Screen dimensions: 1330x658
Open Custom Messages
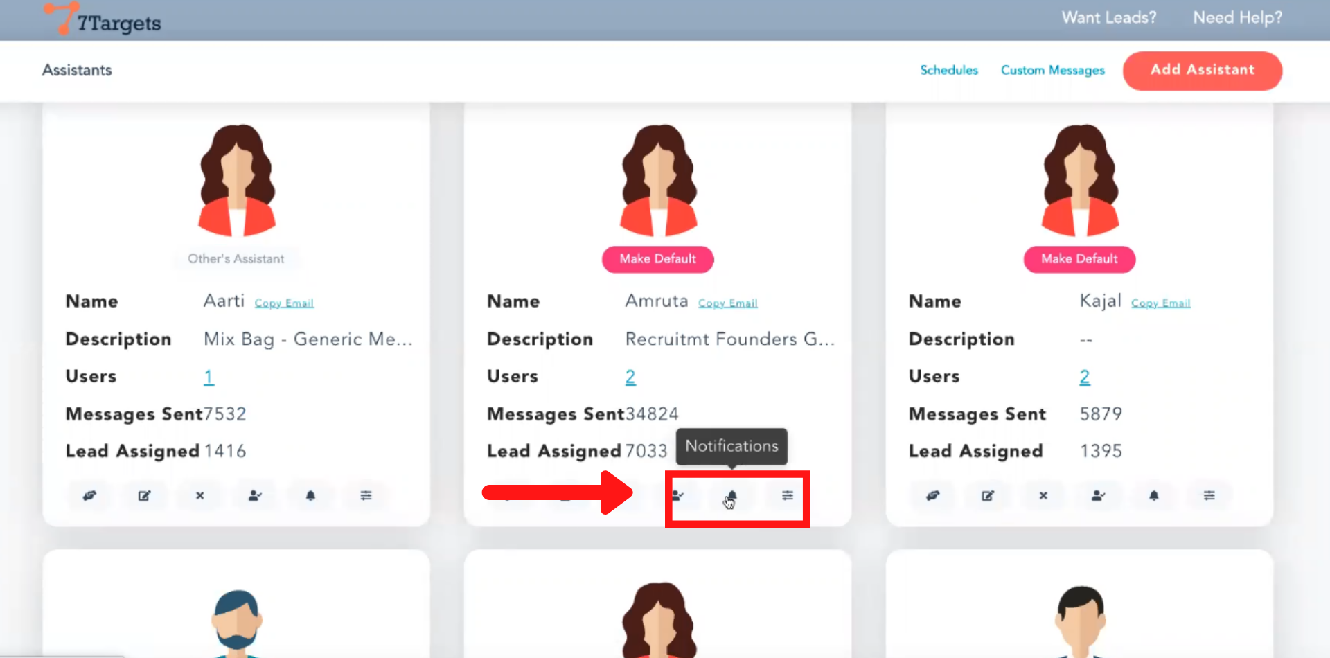(x=1052, y=70)
